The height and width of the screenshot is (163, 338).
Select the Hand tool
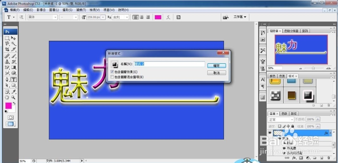tap(7, 97)
